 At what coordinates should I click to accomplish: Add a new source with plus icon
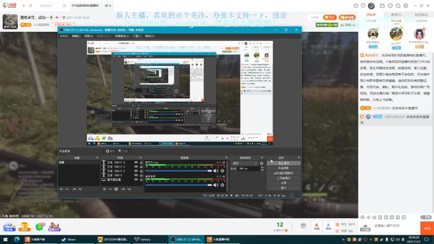104,189
